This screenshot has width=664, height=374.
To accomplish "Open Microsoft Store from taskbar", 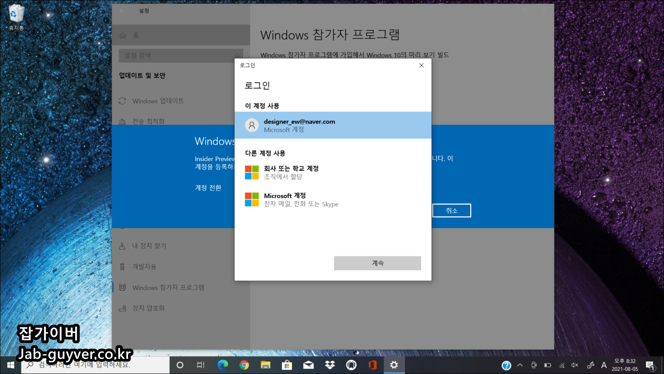I will coord(287,365).
